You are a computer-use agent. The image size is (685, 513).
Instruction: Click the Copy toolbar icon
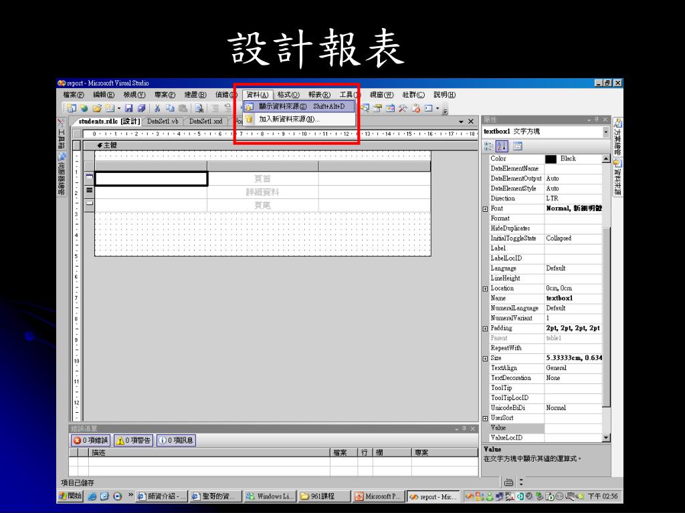170,108
